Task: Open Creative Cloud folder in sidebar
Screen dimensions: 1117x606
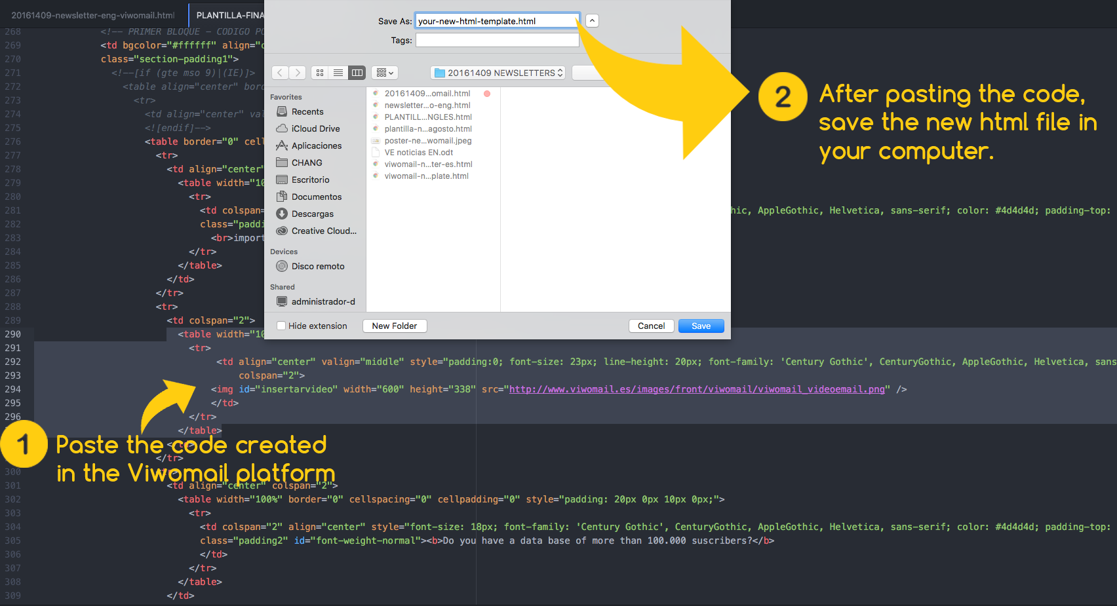Action: (324, 231)
